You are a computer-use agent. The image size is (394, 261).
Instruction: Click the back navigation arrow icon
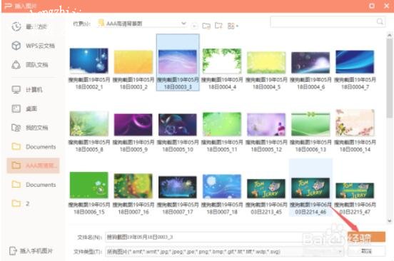194,26
